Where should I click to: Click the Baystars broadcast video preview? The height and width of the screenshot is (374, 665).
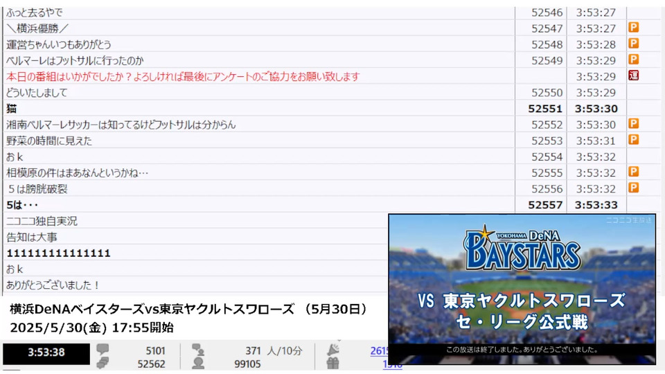(x=522, y=290)
